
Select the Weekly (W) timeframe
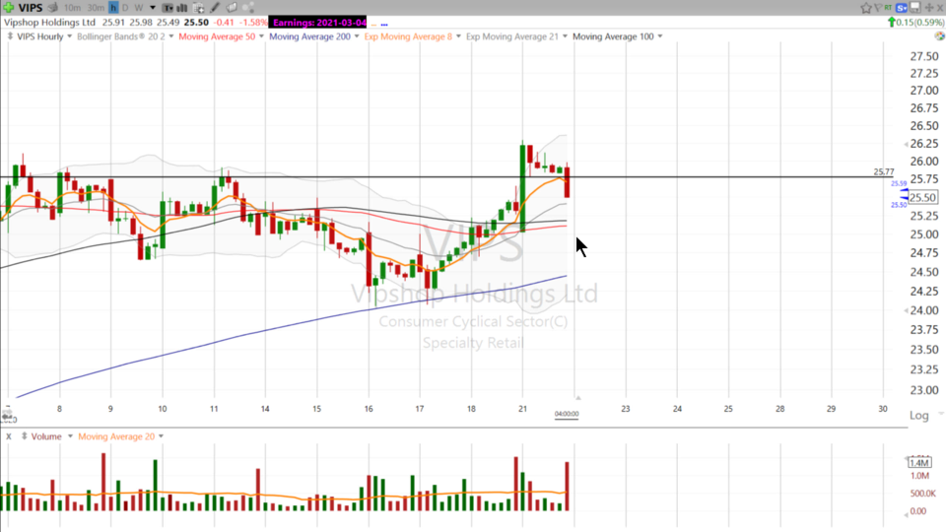(139, 8)
